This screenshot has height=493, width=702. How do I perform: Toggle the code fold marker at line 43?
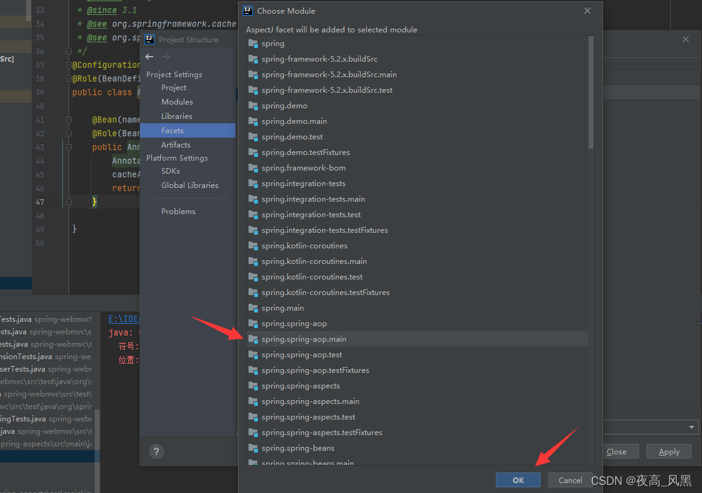69,147
